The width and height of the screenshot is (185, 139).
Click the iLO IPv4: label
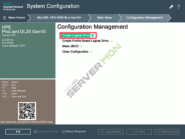[x=8, y=40]
